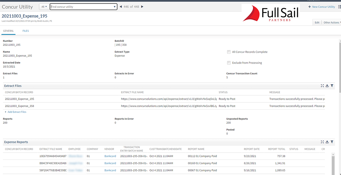Viewport: 341px width, 175px height.
Task: Expand the Find concur utility dropdown arrow
Action: 115,7
